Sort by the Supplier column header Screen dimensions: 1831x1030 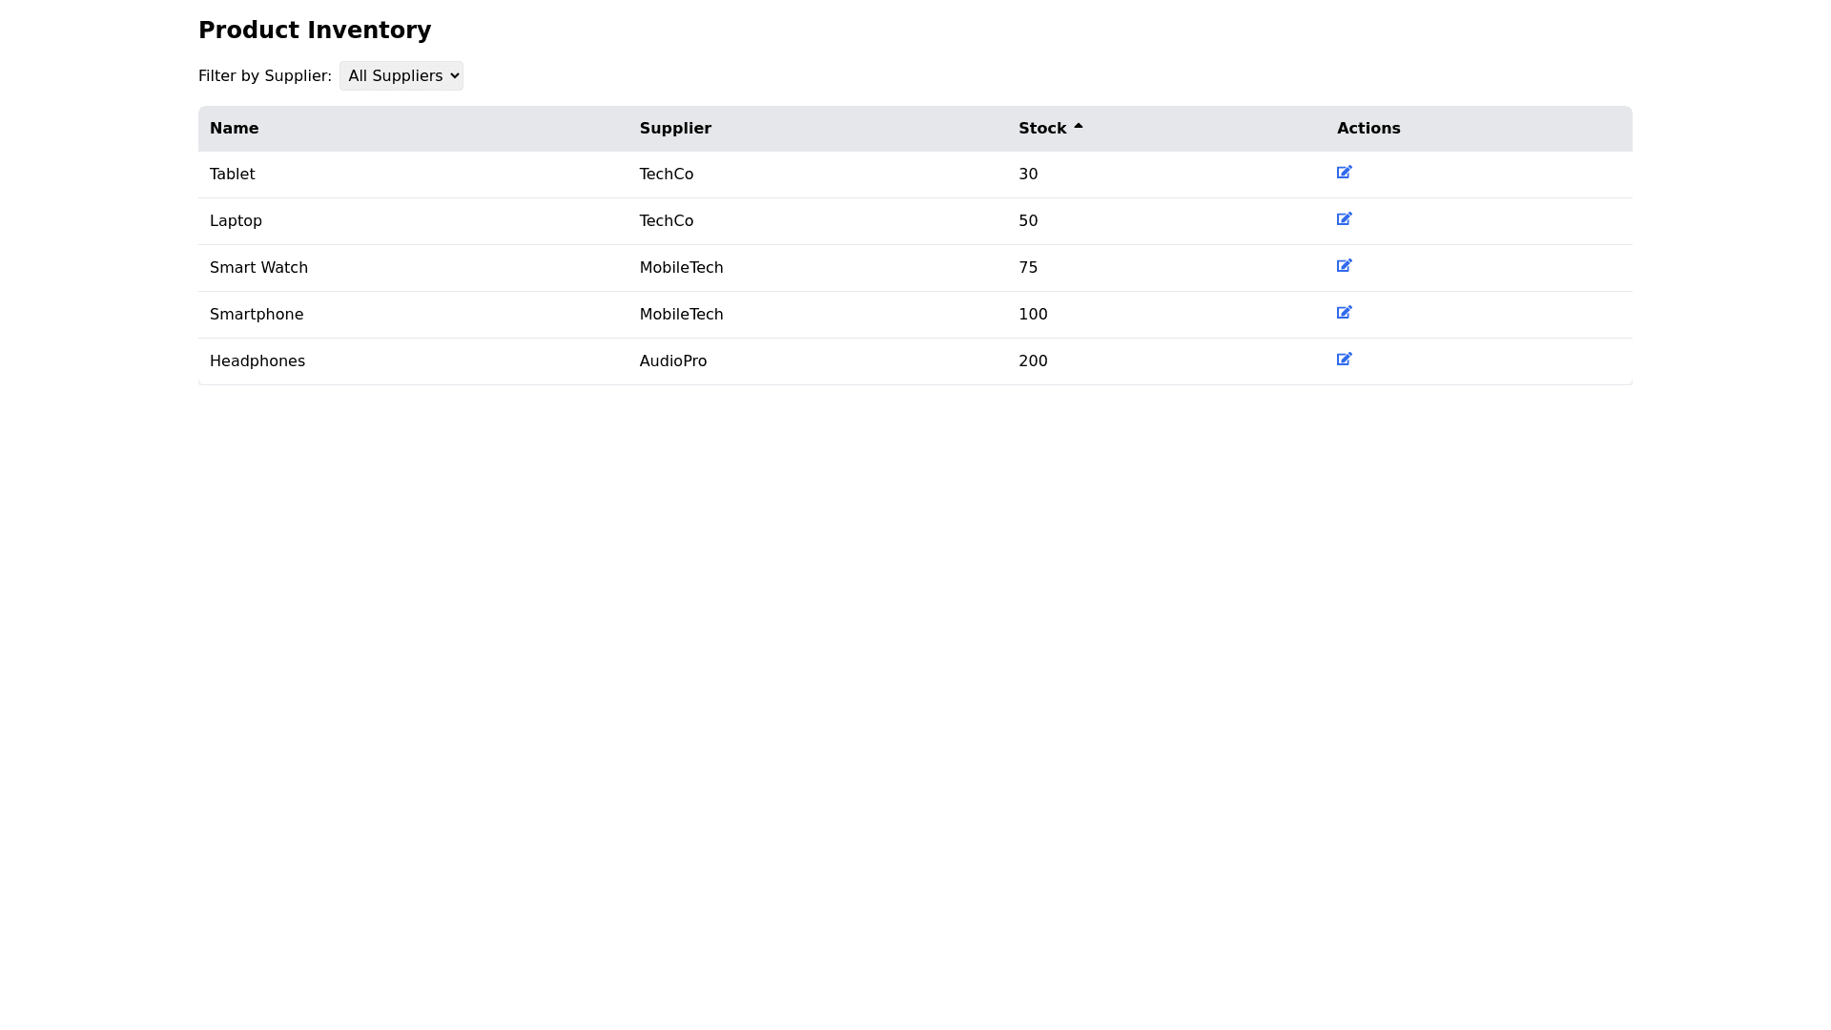click(x=675, y=129)
